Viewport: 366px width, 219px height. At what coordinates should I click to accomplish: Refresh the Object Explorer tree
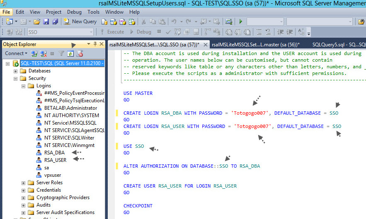[x=70, y=54]
